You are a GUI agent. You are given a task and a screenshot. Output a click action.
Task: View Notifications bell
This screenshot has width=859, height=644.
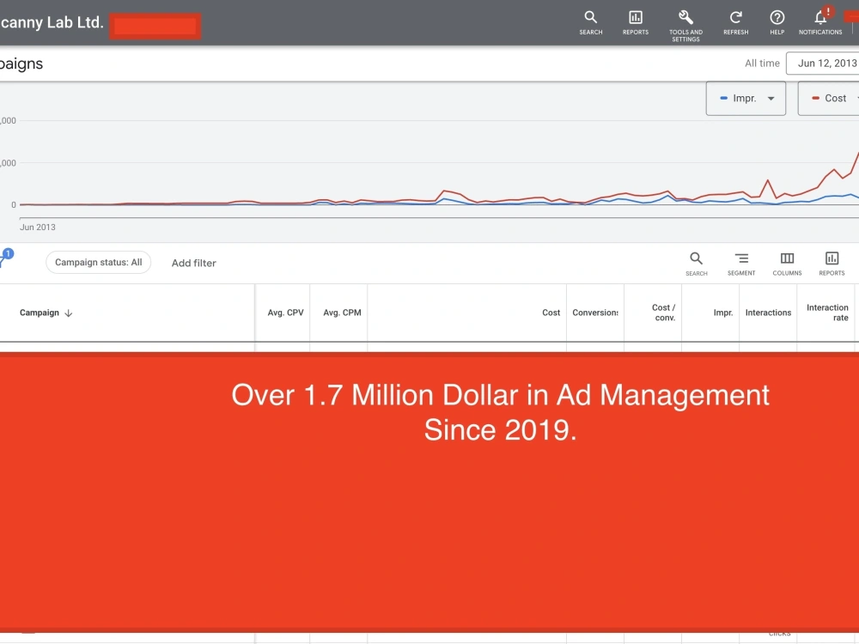pos(820,23)
